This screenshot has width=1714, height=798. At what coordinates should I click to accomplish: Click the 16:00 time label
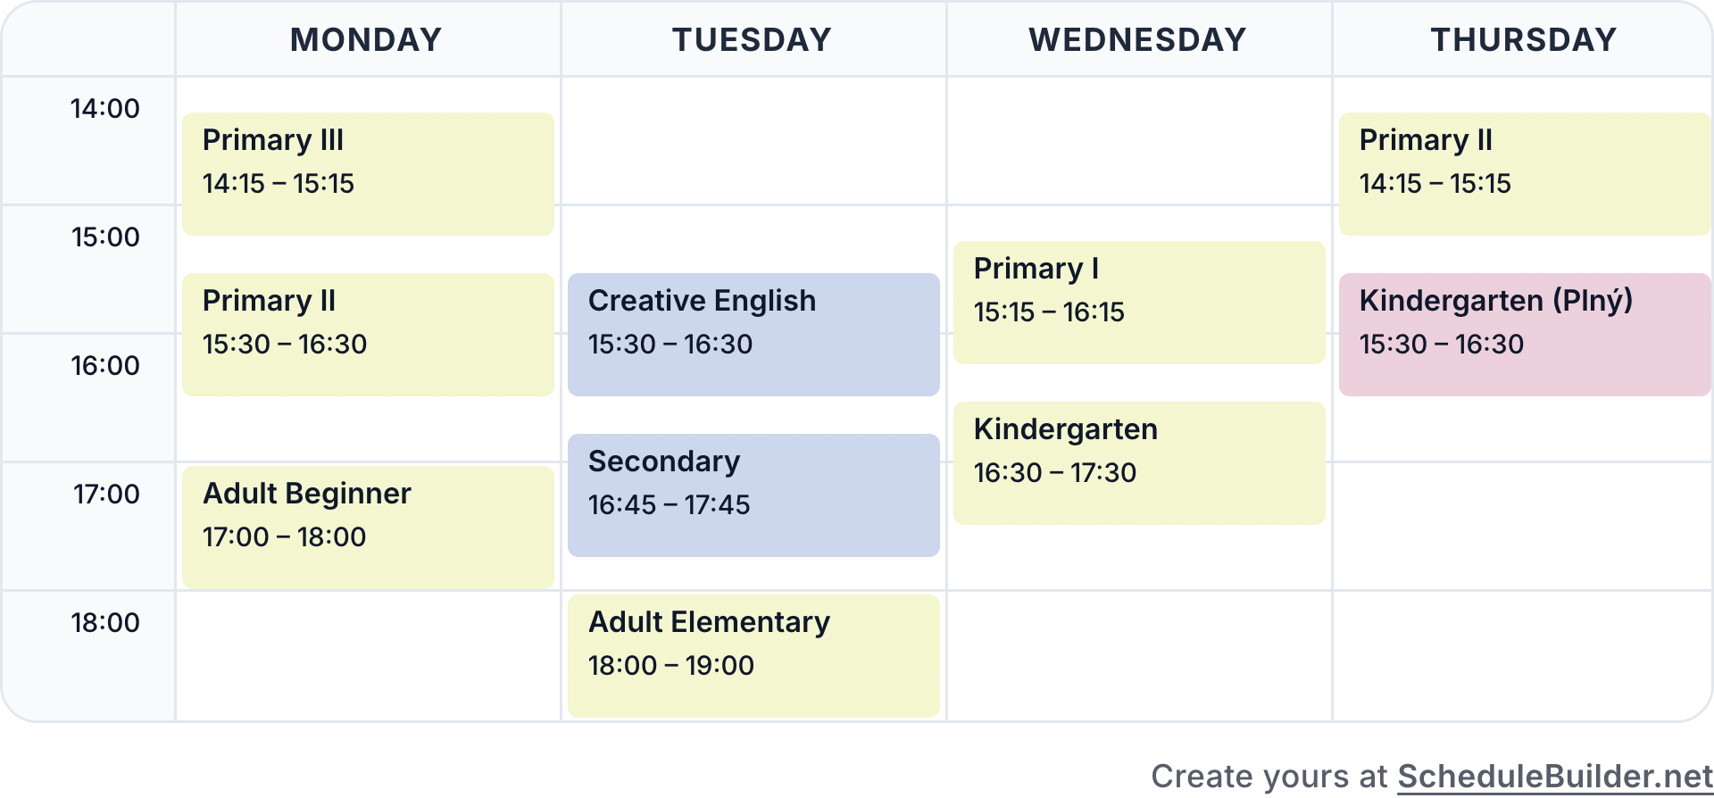click(x=105, y=366)
